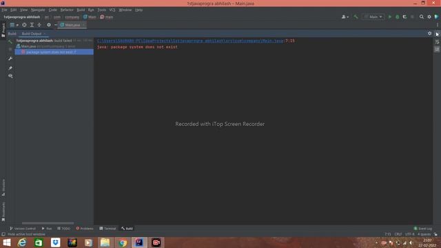The image size is (441, 248).
Task: Click the Main class breadcrumb in the navigation bar
Action: 90,17
